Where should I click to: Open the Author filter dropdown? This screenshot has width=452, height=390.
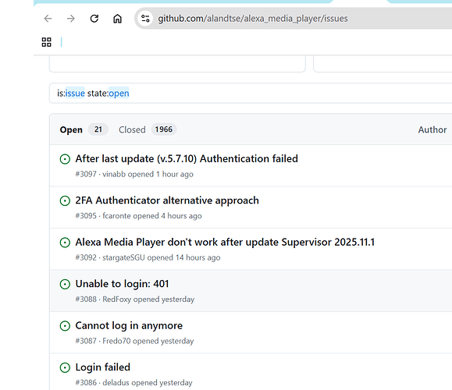point(432,129)
